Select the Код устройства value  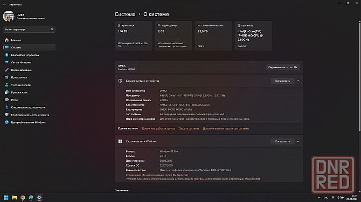(185, 105)
